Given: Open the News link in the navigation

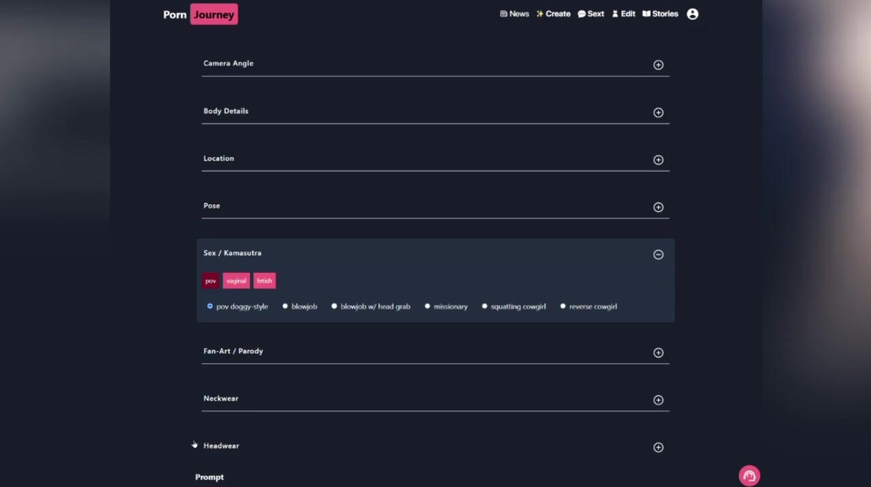Looking at the screenshot, I should click(514, 14).
